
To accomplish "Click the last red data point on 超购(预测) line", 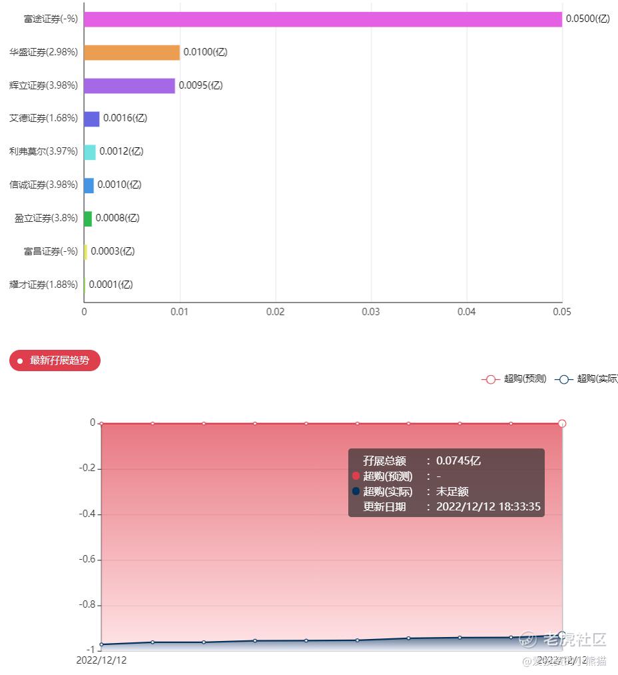I will pyautogui.click(x=562, y=424).
